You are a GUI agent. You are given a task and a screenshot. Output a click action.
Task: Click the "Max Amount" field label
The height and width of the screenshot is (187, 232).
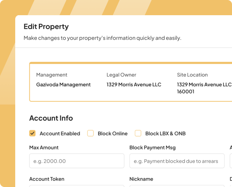click(44, 147)
